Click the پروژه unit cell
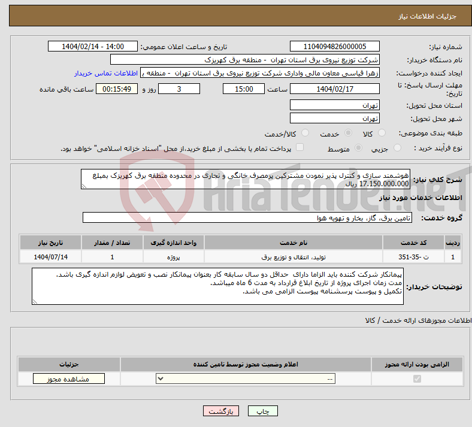The height and width of the screenshot is (427, 472). click(x=174, y=257)
